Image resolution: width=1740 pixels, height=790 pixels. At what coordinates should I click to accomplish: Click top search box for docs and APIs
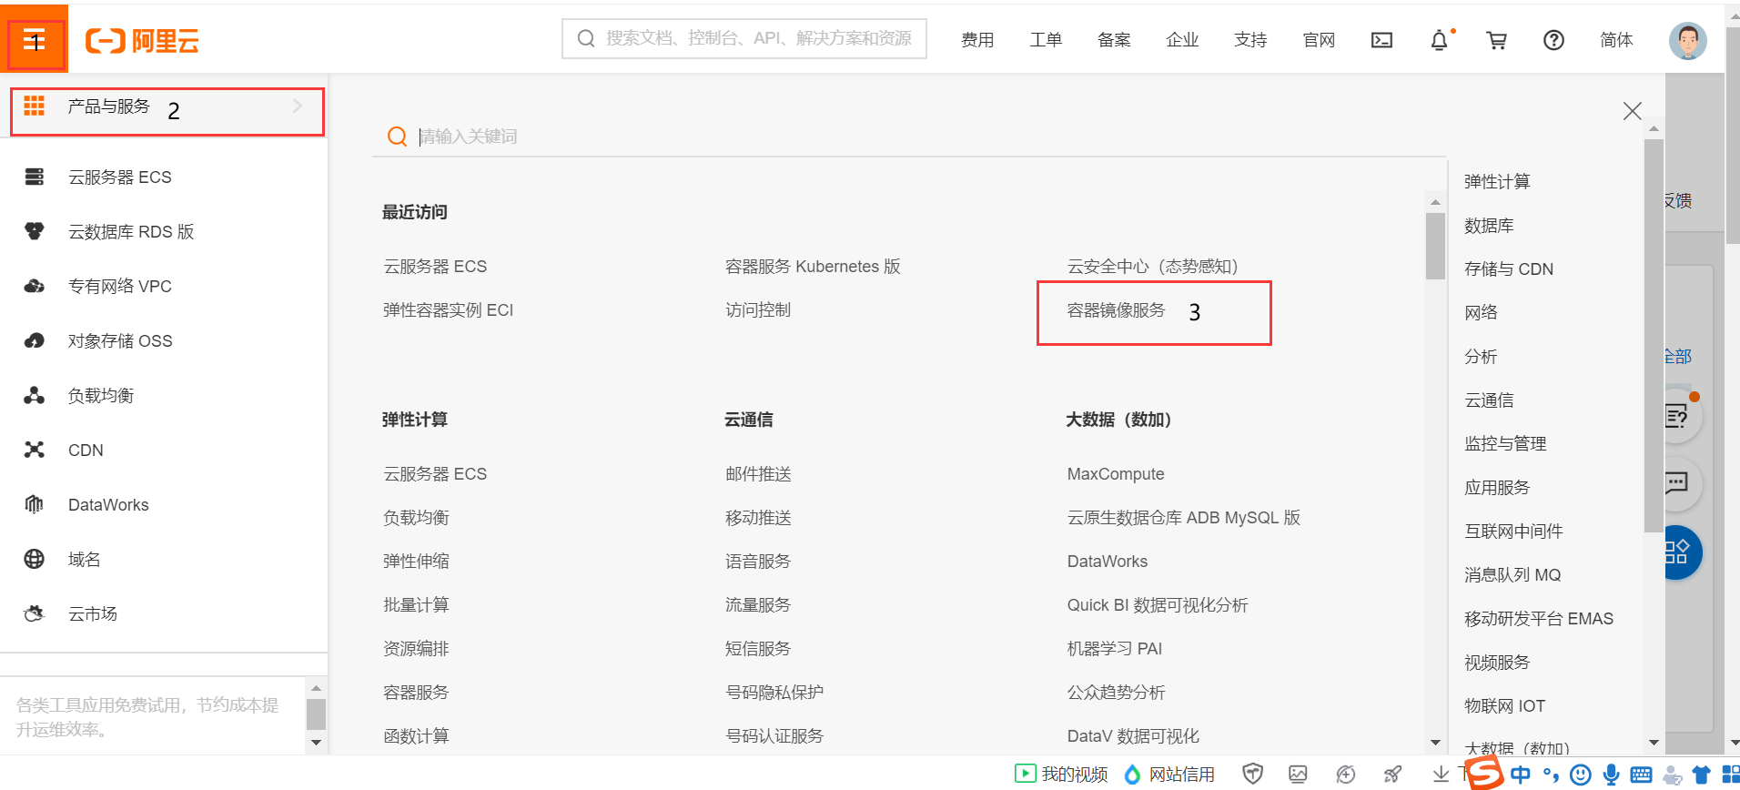tap(744, 38)
